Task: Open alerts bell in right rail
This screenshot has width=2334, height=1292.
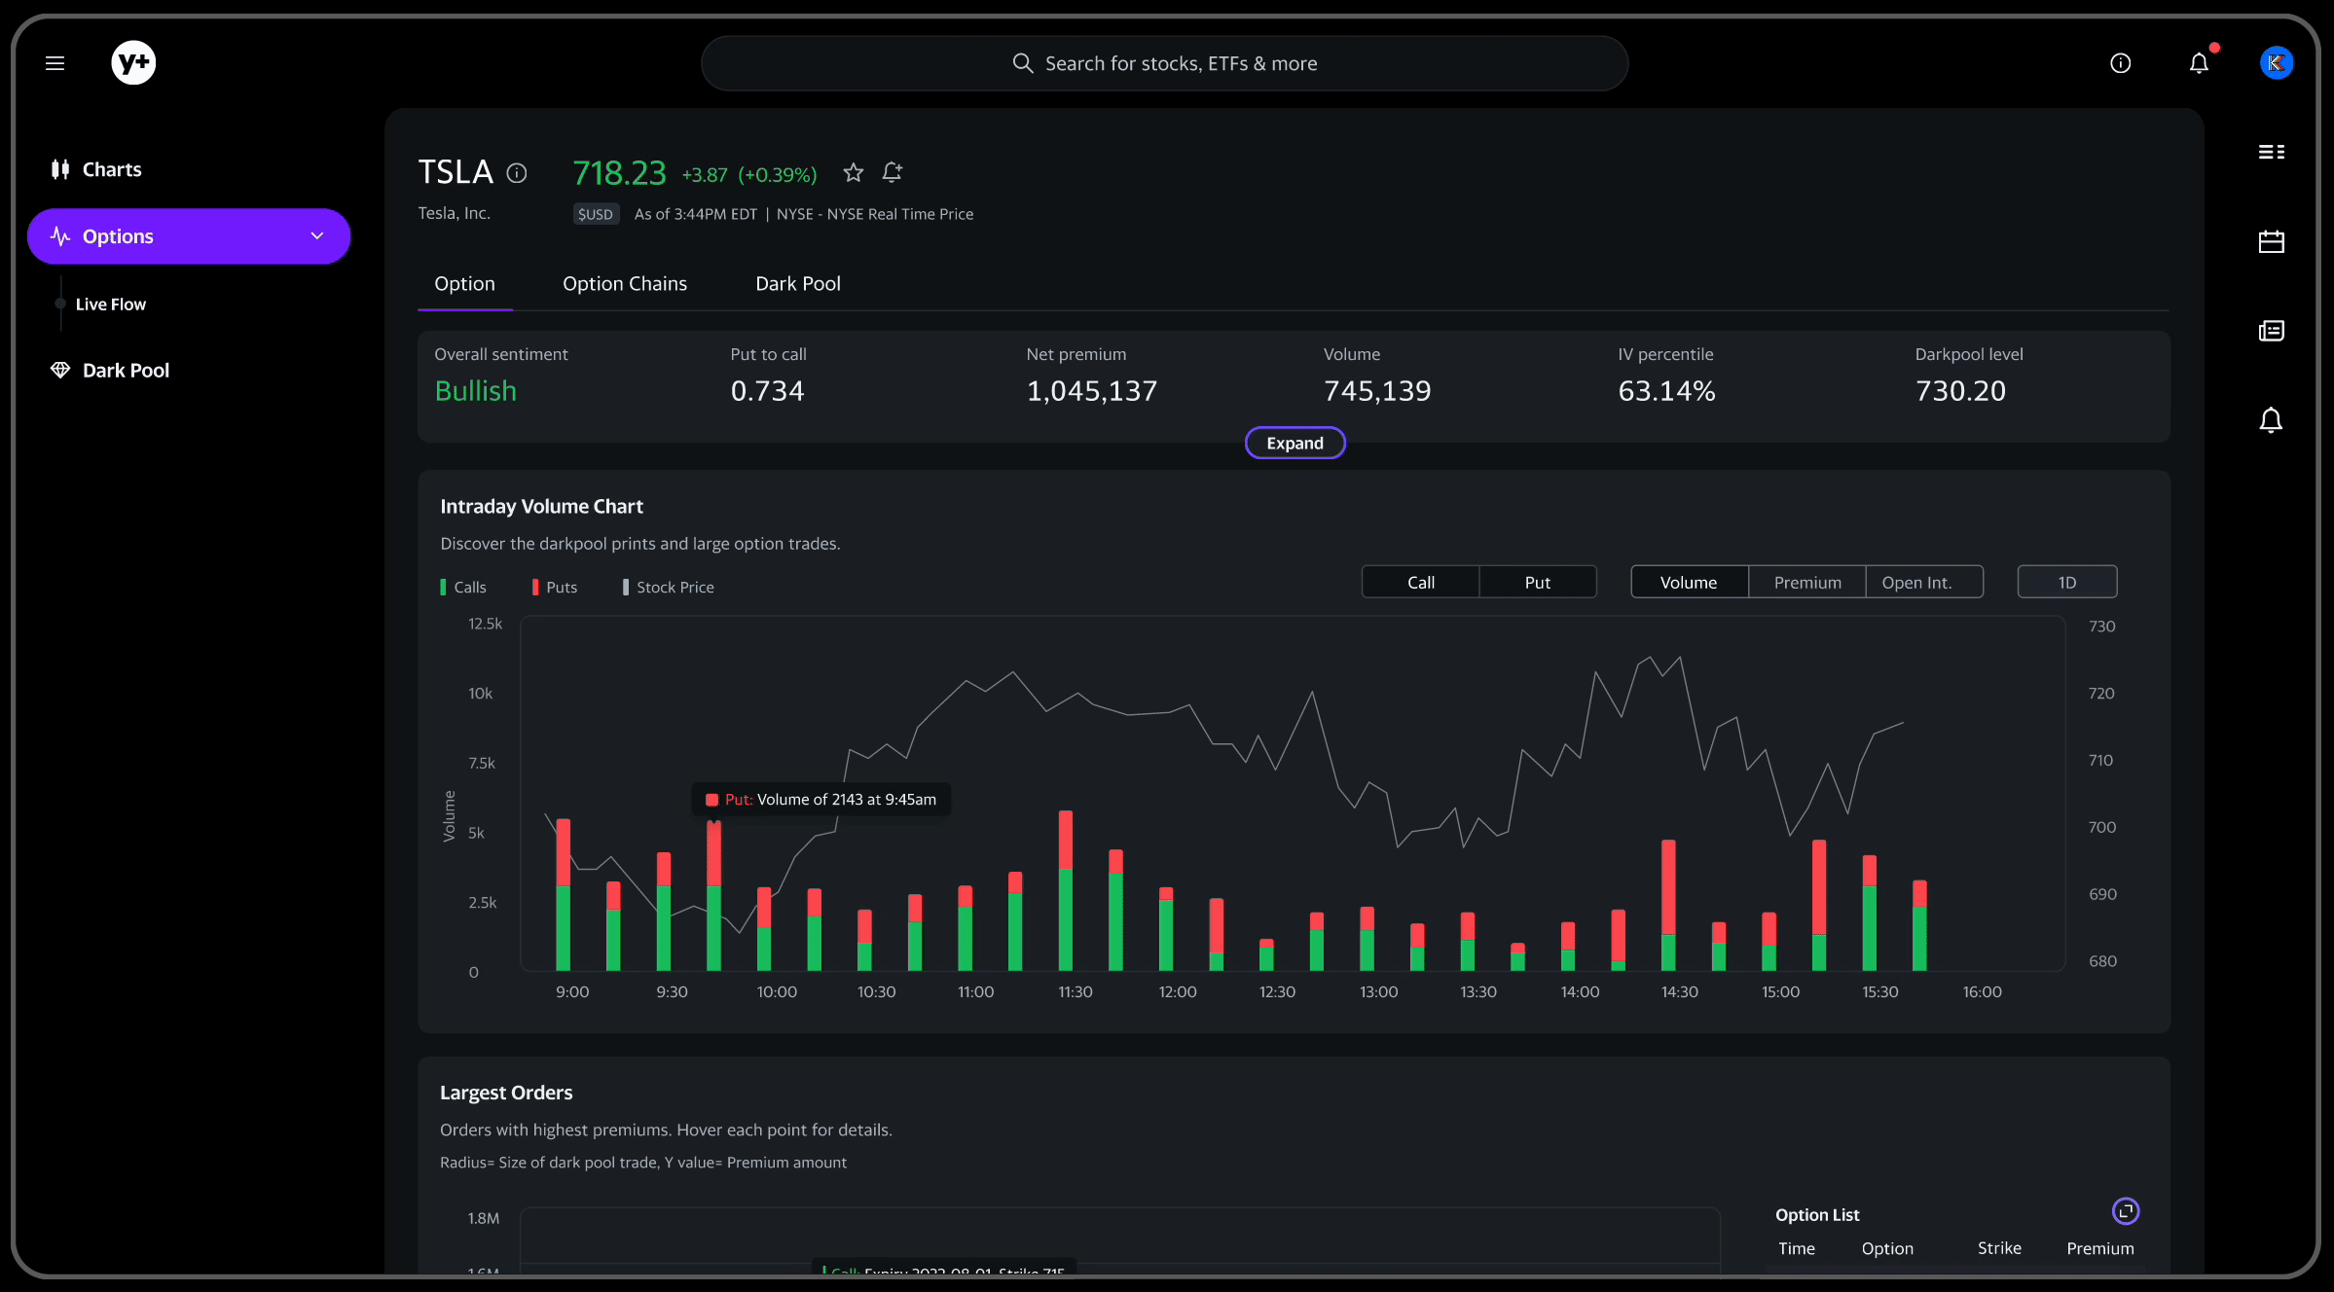Action: 2271,420
